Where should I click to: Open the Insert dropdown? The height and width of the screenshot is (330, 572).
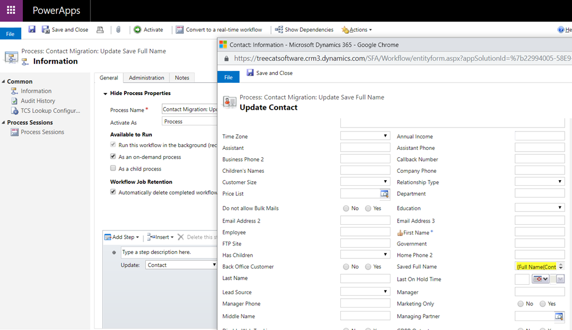click(x=160, y=237)
